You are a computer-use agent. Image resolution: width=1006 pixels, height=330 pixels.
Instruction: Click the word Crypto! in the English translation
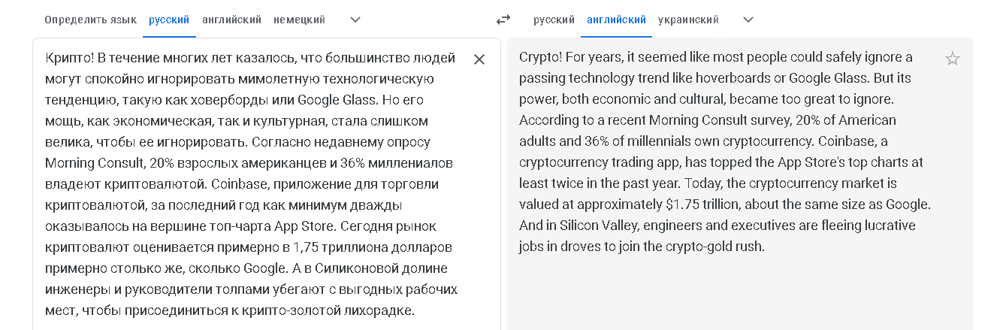pos(541,57)
